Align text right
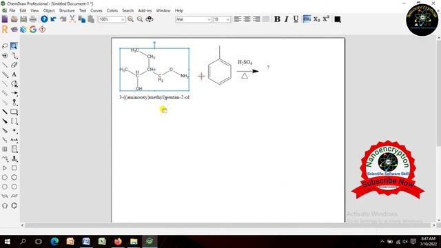The image size is (441, 248). pyautogui.click(x=256, y=19)
